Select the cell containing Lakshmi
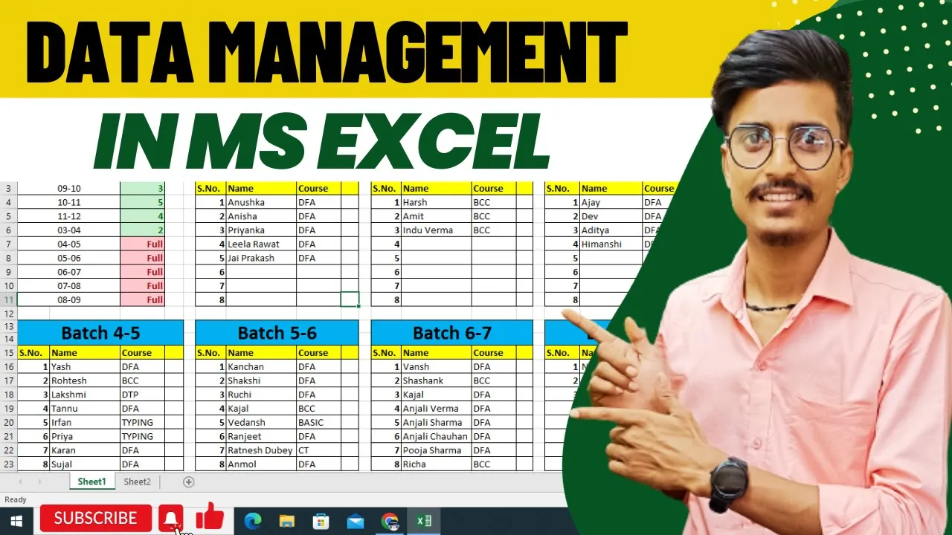The width and height of the screenshot is (952, 535). 85,395
